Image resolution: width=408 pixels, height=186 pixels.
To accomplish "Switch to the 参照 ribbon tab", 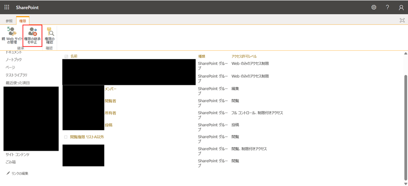I will [9, 21].
